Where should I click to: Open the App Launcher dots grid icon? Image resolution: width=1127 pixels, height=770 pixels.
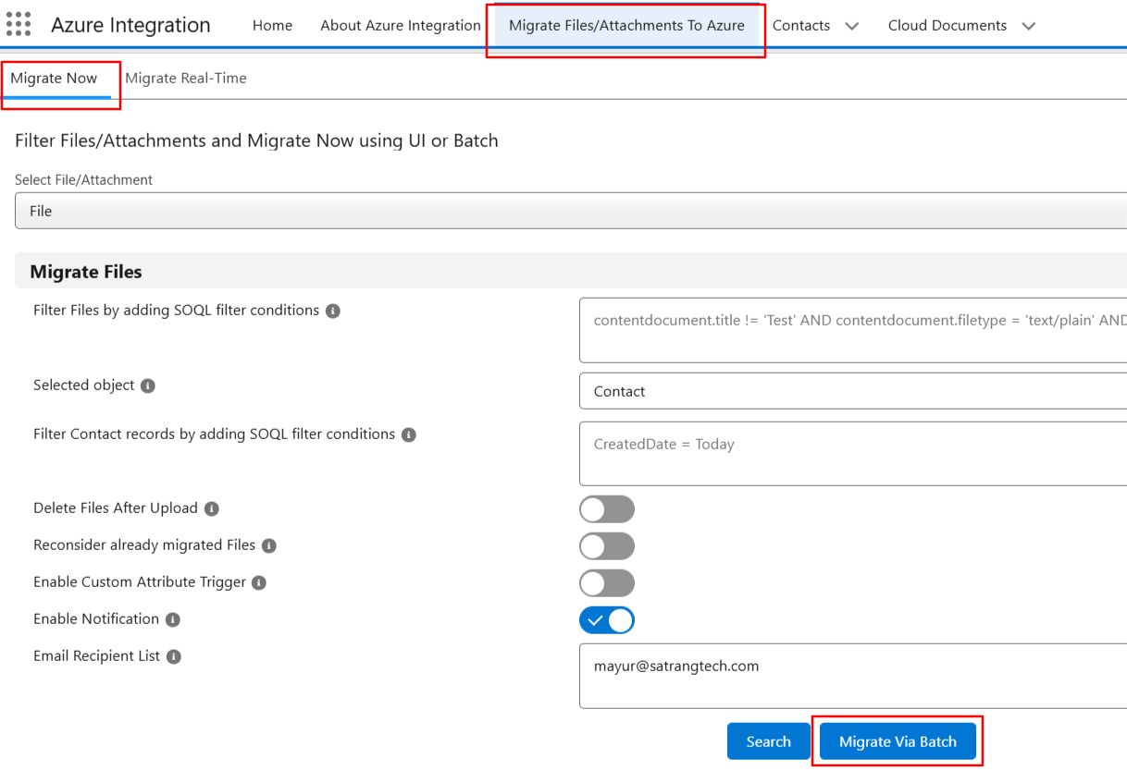(x=19, y=25)
